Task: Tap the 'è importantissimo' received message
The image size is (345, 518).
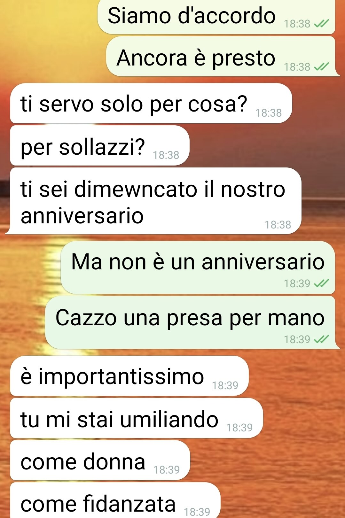Action: coord(129,376)
